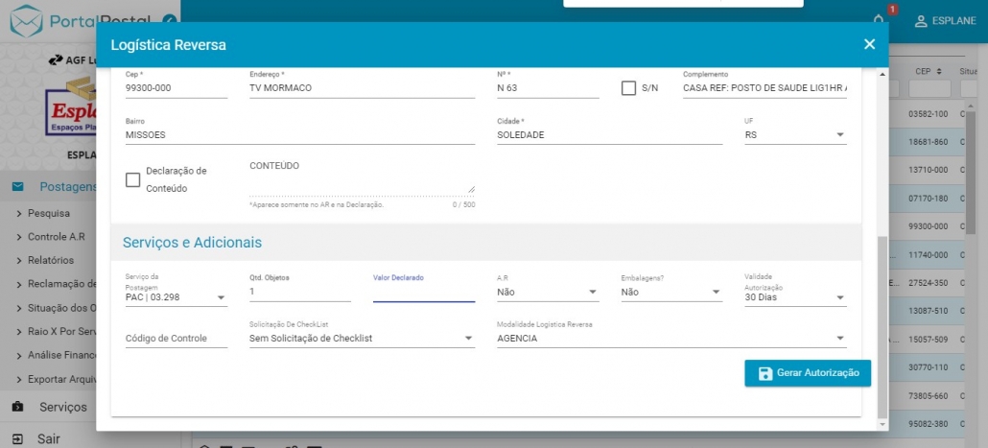Click the Serviços sidebar icon
Viewport: 988px width, 448px height.
[18, 407]
